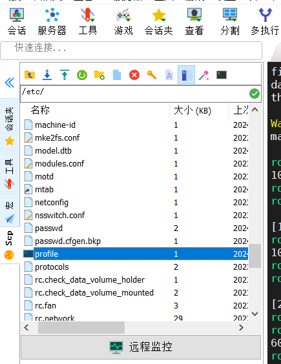281x364 pixels.
Task: Click the 远程监控 button
Action: coord(141,347)
